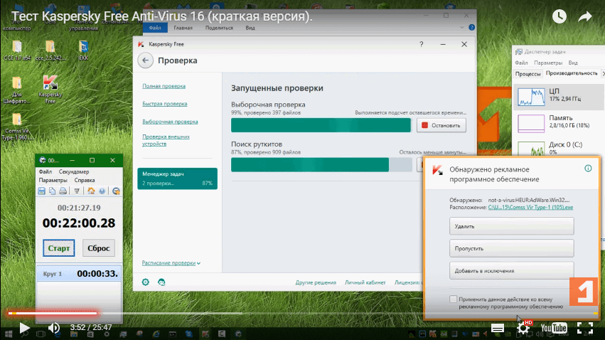Switch to Производительность tab in Task Manager
This screenshot has height=340, width=605.
[x=572, y=73]
